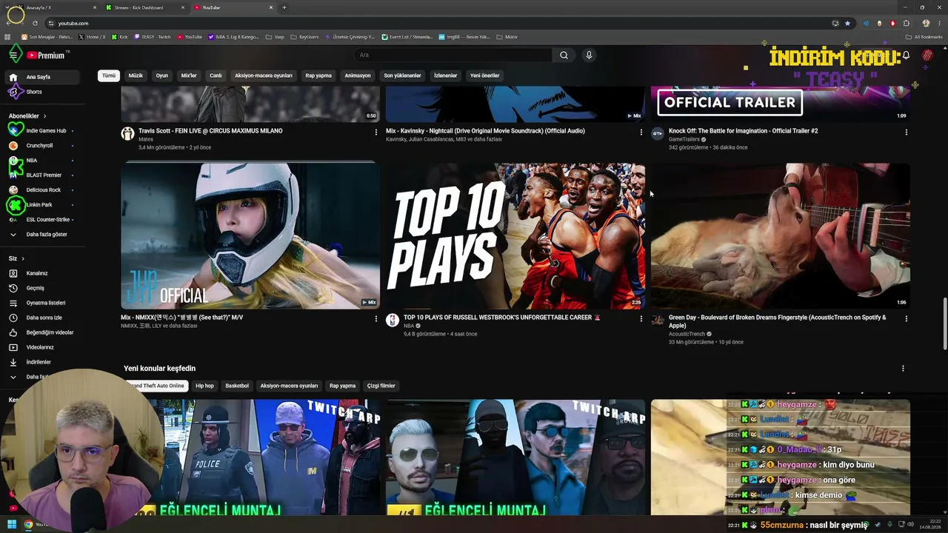
Task: Install the page with the address-bar install icon
Action: [835, 23]
